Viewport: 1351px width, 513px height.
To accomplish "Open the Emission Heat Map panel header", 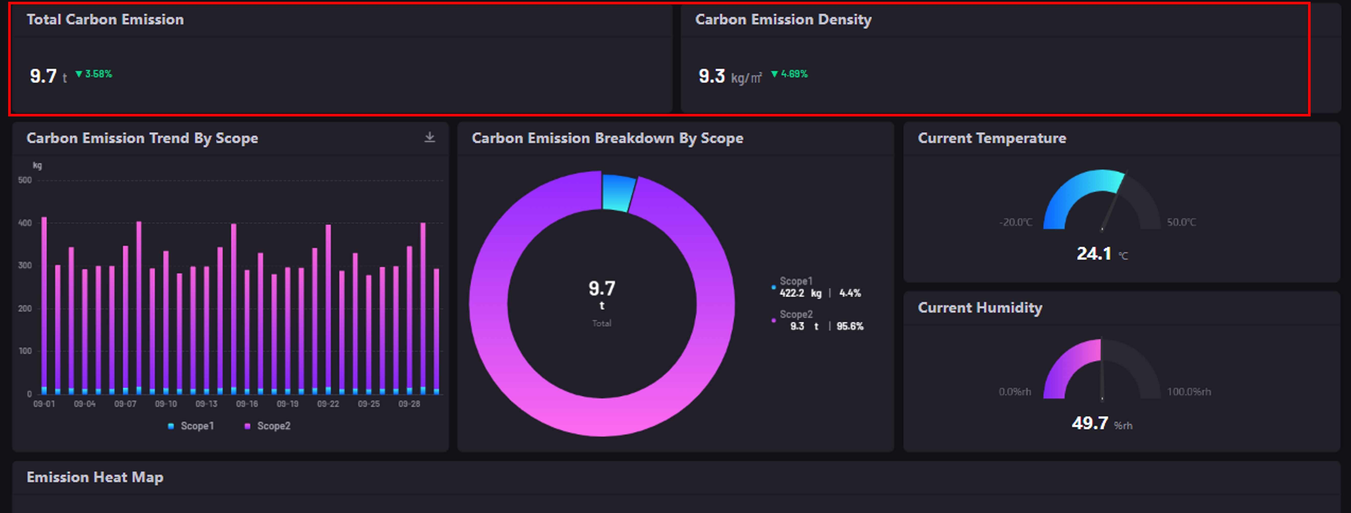I will click(x=95, y=477).
